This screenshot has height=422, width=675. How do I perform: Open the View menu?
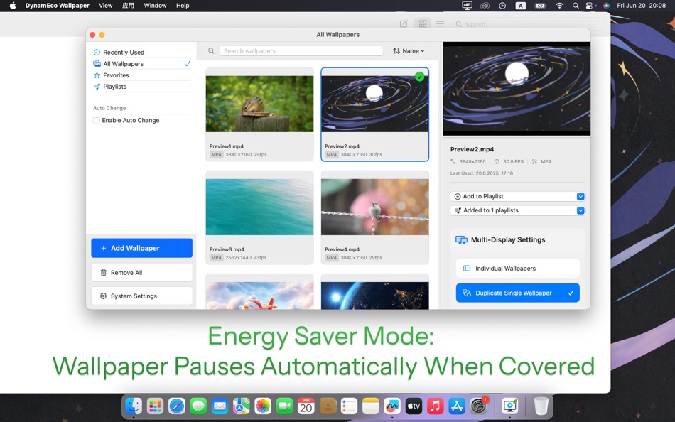105,6
